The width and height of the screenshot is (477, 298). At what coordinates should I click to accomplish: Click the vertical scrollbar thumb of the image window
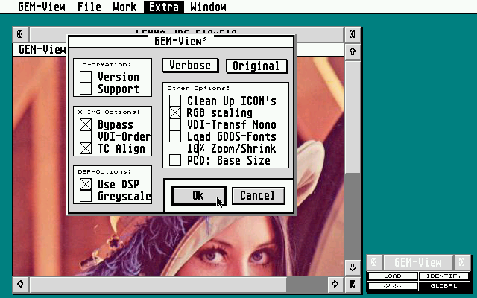[353, 117]
